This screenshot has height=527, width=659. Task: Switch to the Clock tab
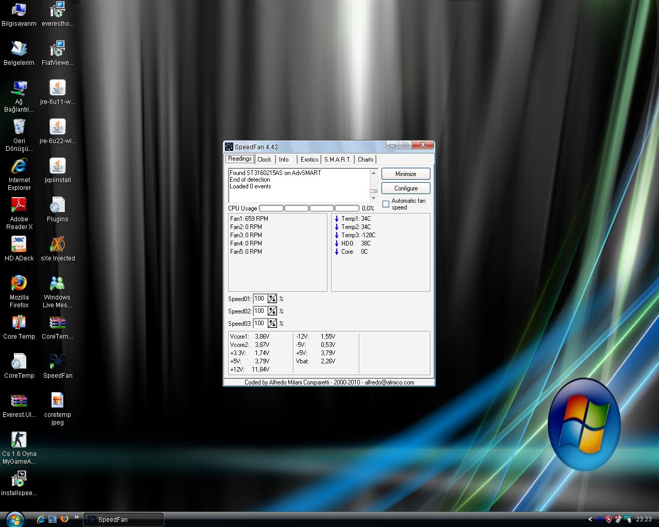(x=264, y=160)
